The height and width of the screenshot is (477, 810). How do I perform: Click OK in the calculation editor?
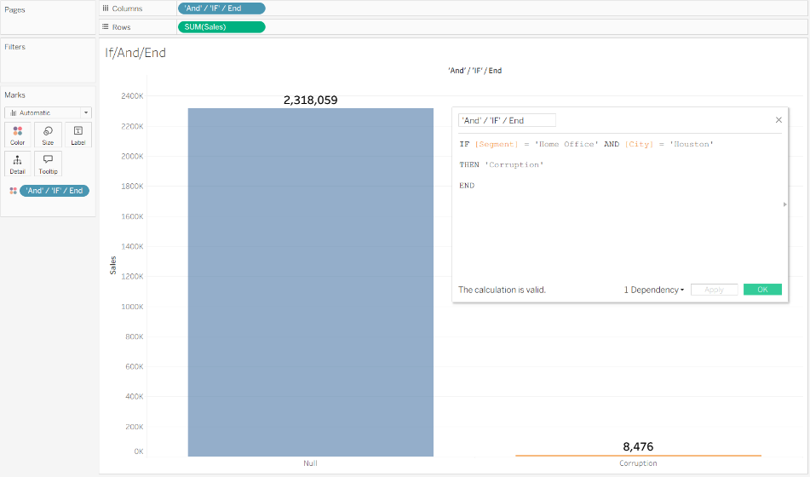click(x=762, y=290)
